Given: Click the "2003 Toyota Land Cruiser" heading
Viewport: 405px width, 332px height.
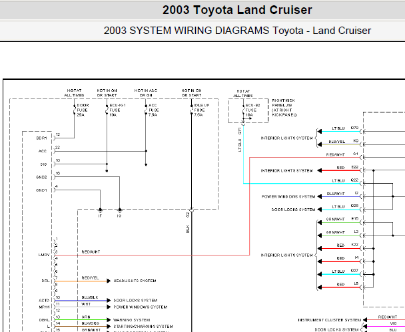Looking at the screenshot, I should pos(237,10).
